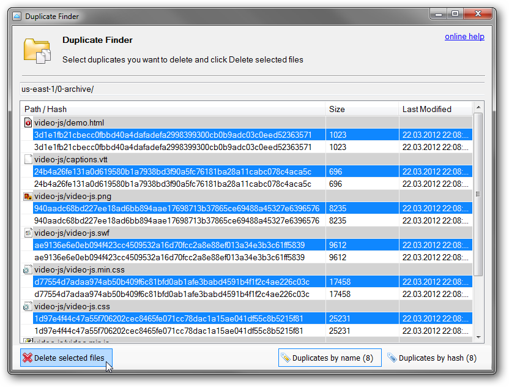Click the file icon next to video-js/captions.vtt
This screenshot has height=387, width=509.
28,159
